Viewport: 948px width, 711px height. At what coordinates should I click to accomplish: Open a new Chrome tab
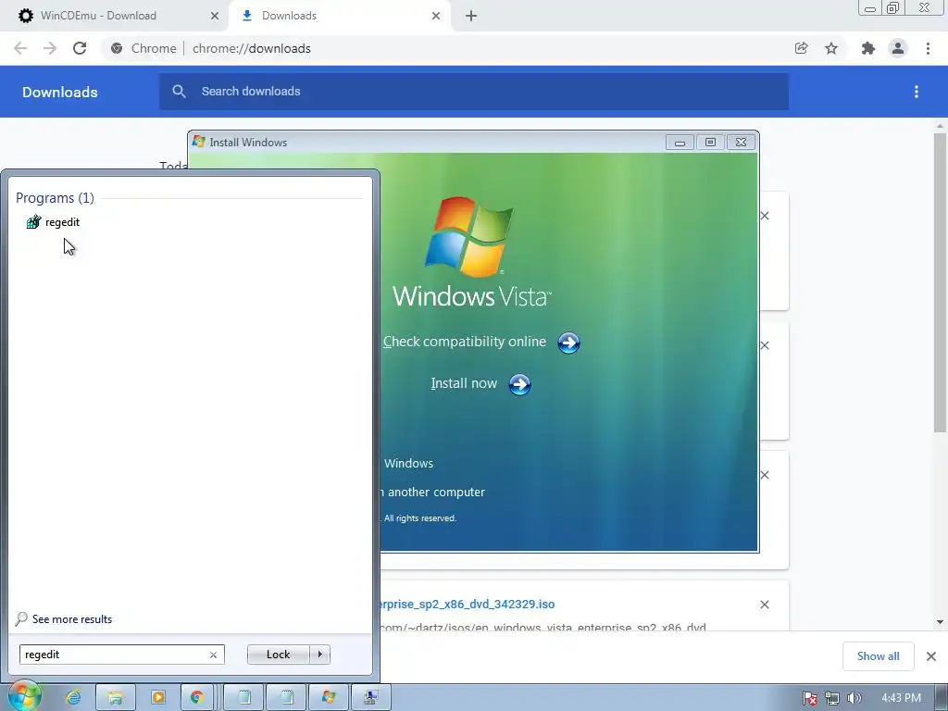pyautogui.click(x=471, y=16)
